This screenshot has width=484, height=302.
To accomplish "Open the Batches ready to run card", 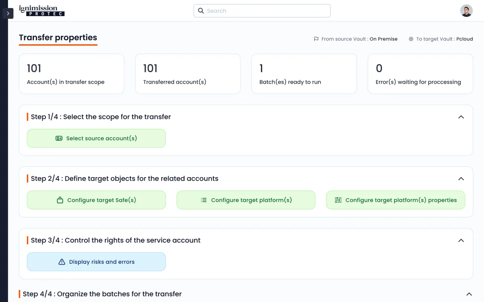I will [x=304, y=74].
